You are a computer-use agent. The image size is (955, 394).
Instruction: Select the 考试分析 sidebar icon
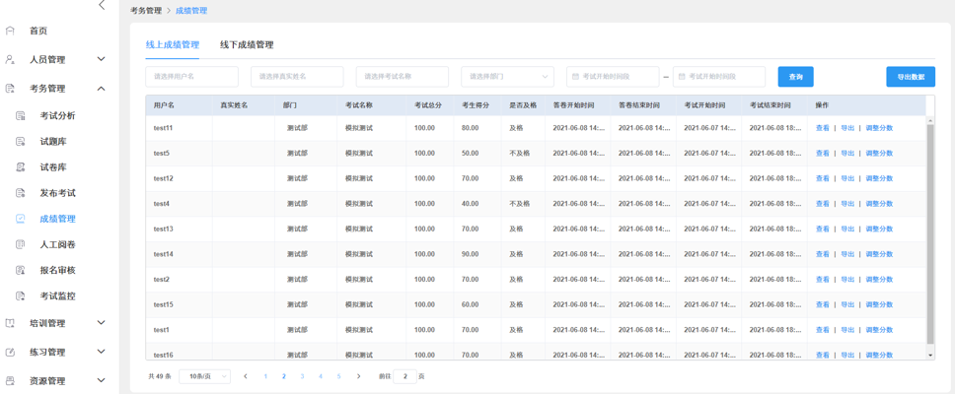click(x=20, y=115)
